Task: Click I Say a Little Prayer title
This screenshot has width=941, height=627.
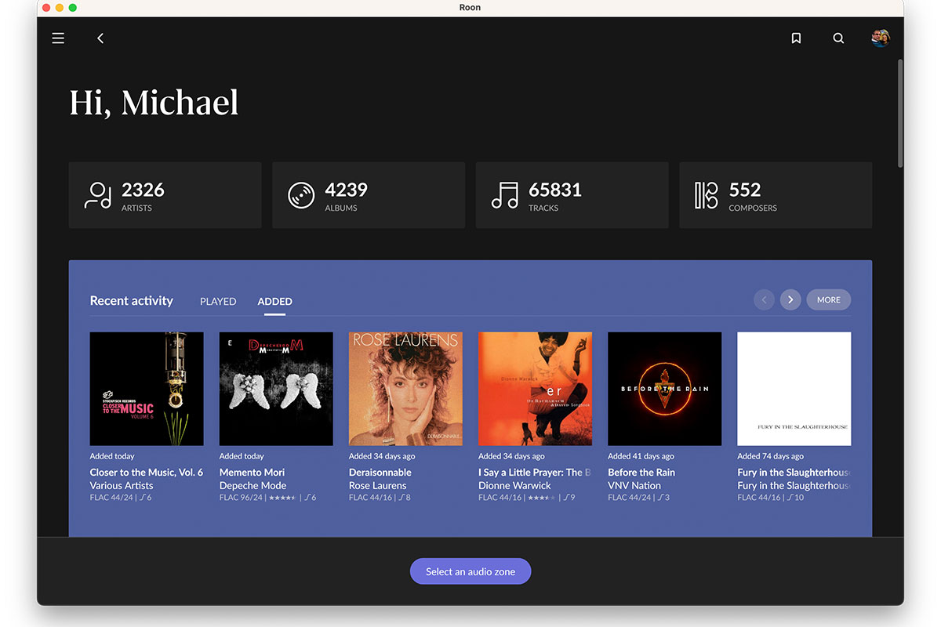Action: [x=535, y=473]
